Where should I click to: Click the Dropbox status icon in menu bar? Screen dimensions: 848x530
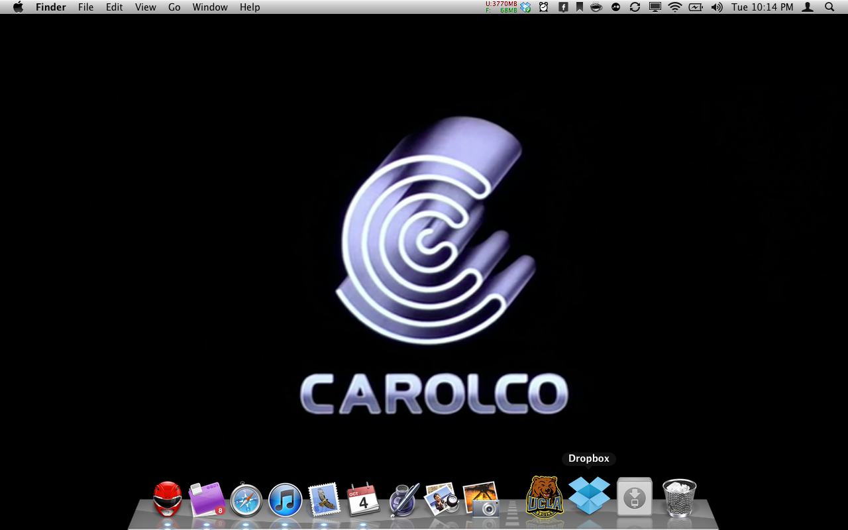click(x=525, y=7)
